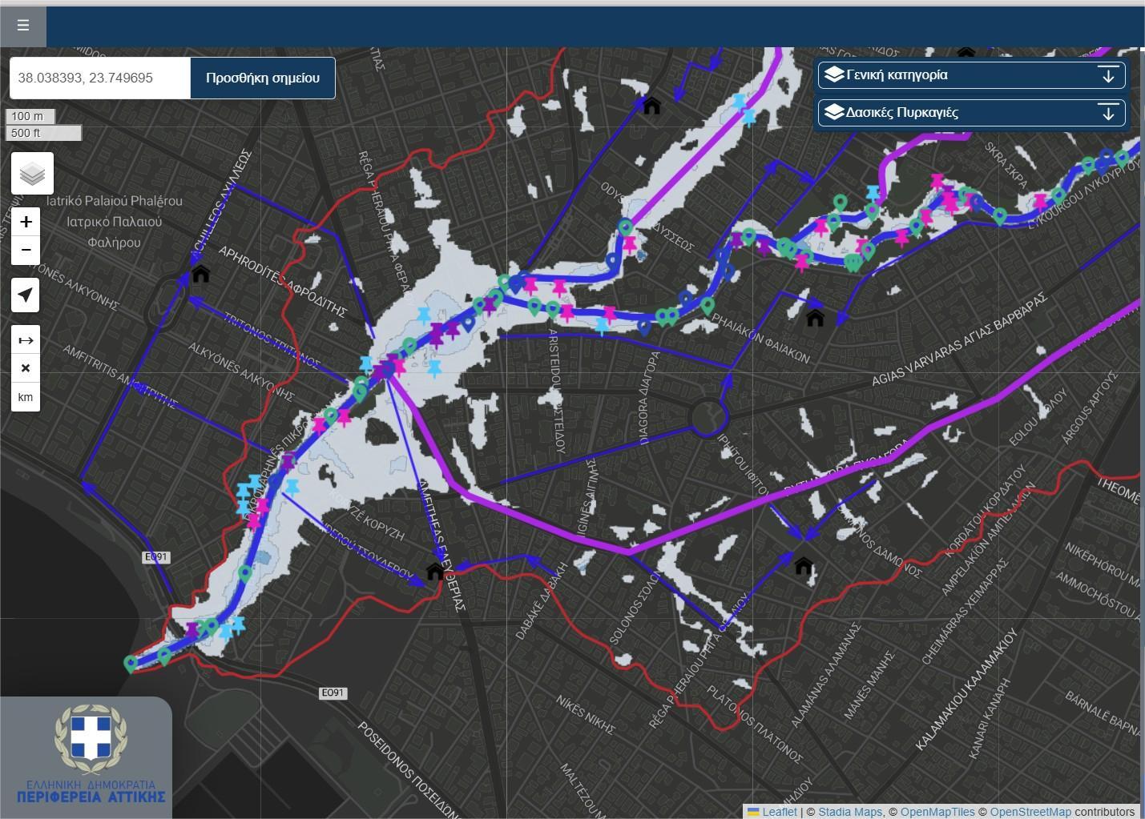Open the Leaflet attribution link
Screen dimensions: 1145x819
(x=779, y=812)
